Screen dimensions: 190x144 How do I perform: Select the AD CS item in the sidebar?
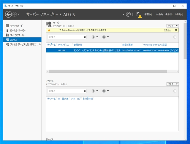pos(14,40)
